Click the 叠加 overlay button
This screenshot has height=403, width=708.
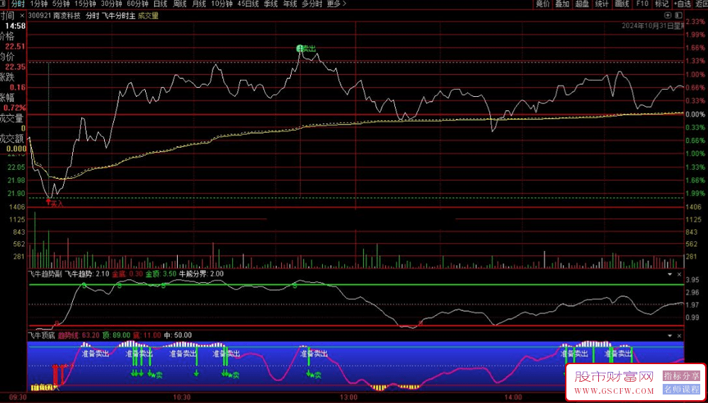(x=562, y=4)
